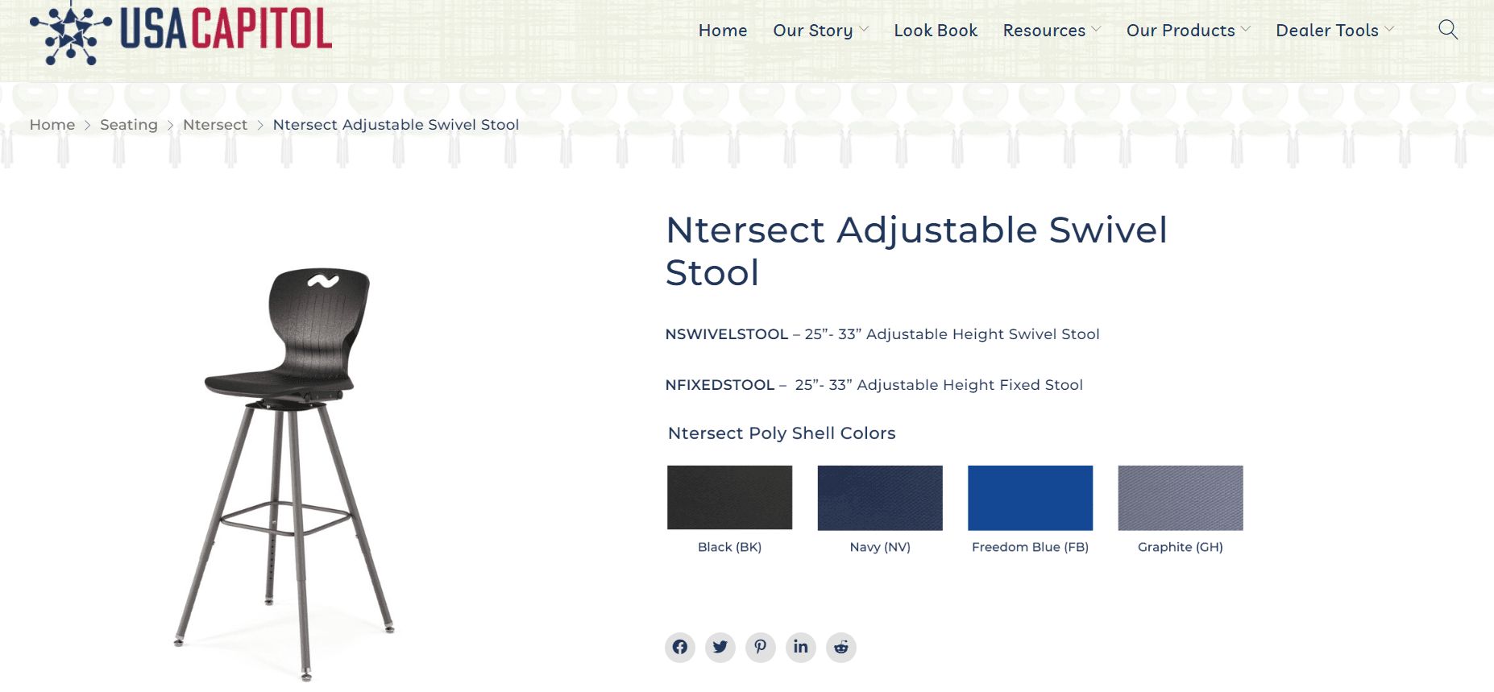Share product on Twitter
Viewport: 1494px width, 692px height.
click(x=720, y=647)
